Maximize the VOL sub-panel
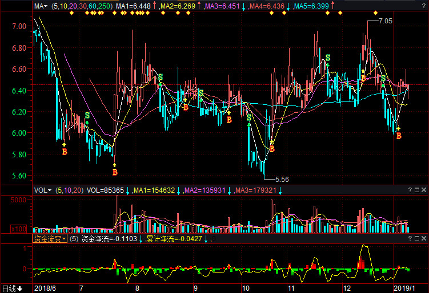The image size is (429, 293). (417, 190)
